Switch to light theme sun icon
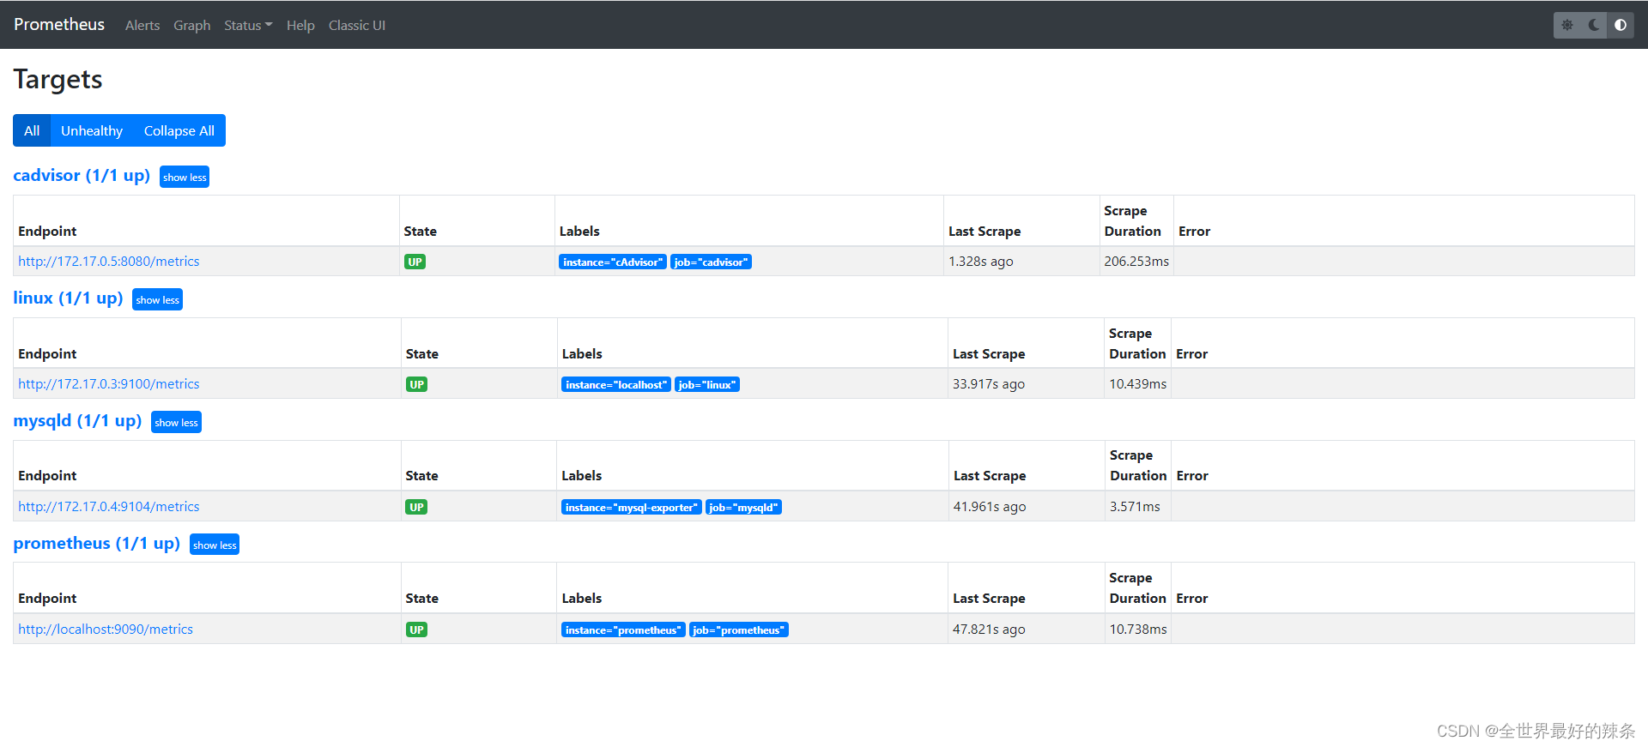 point(1567,25)
